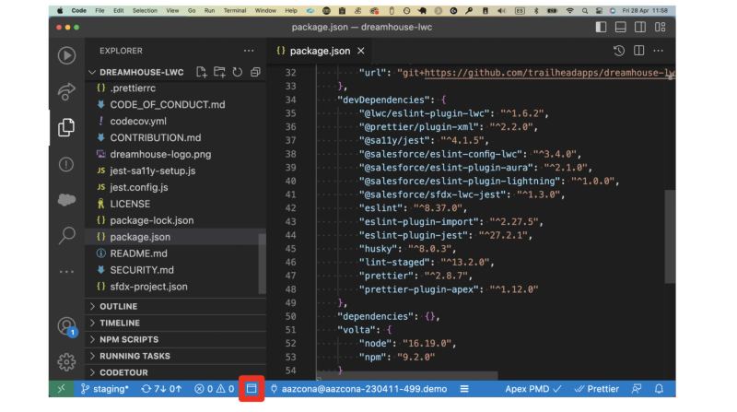Open the Manage gear icon
Viewport: 737px width, 412px height.
point(66,362)
